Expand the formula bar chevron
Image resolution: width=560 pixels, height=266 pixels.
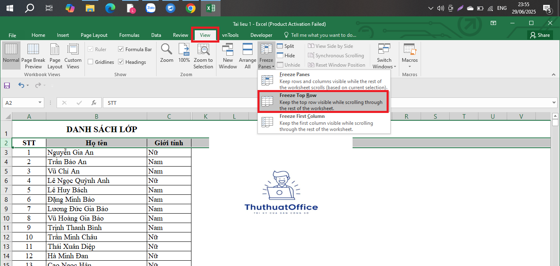click(554, 103)
